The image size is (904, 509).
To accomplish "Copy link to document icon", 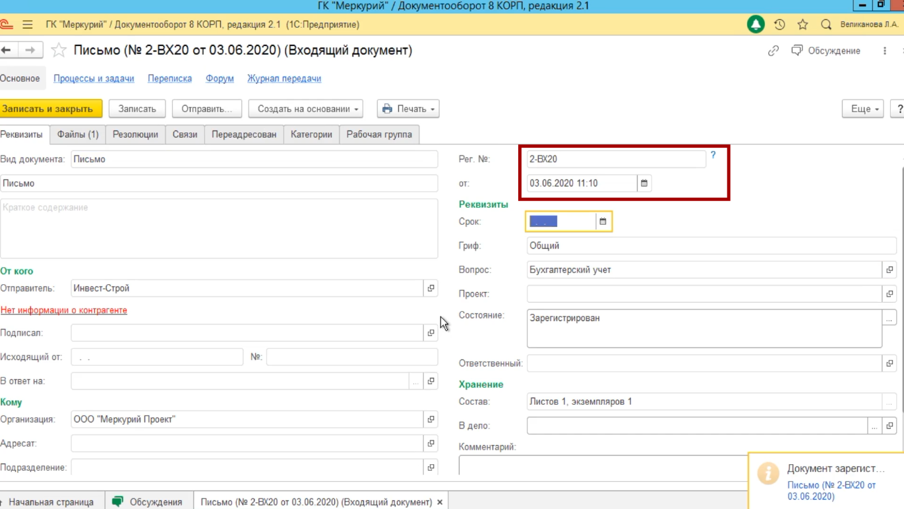I will coord(773,51).
